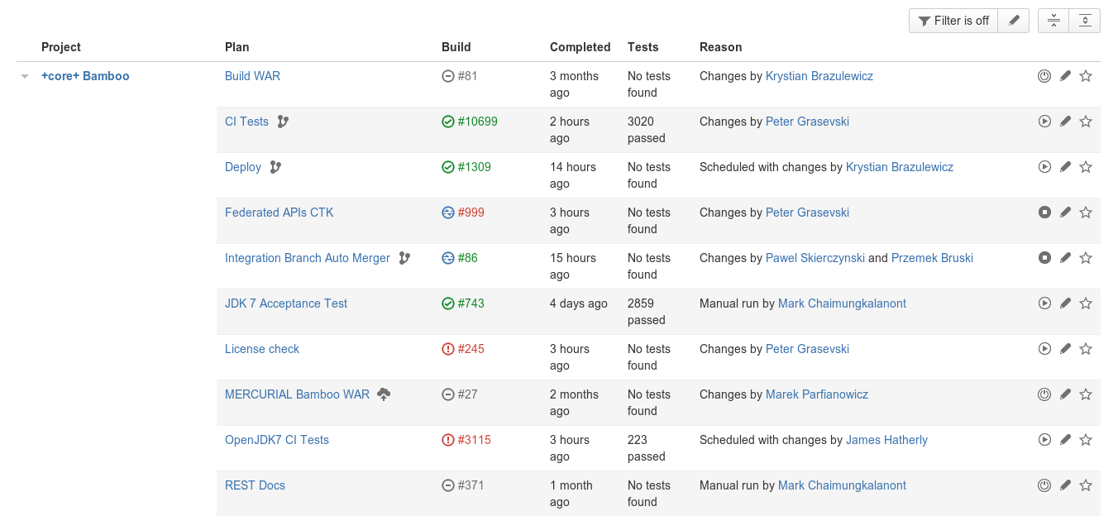Run the CI Tests plan
This screenshot has height=516, width=1118.
(x=1044, y=122)
